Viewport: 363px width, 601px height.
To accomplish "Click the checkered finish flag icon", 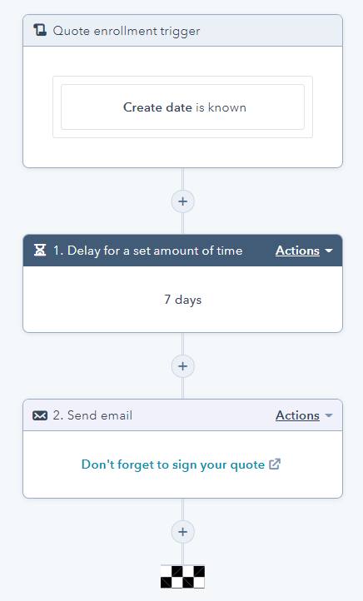I will pos(183,577).
